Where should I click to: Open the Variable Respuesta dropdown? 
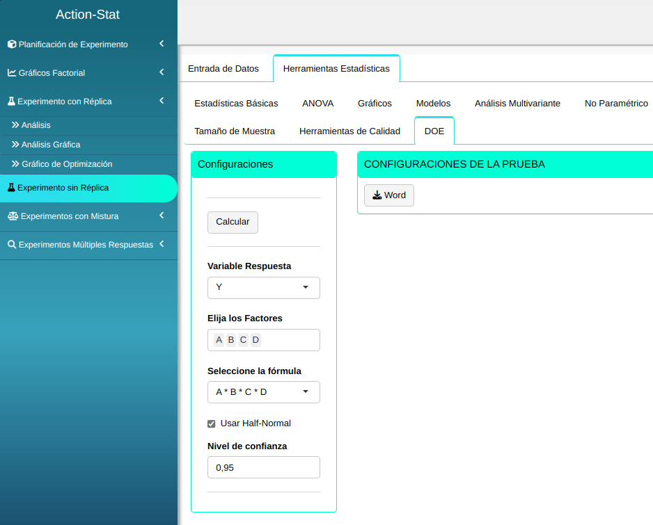coord(263,287)
